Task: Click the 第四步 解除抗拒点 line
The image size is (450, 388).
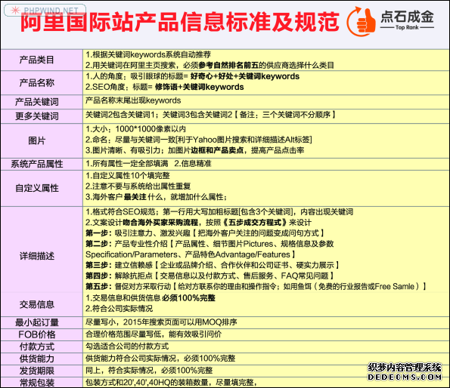Action: (x=210, y=276)
